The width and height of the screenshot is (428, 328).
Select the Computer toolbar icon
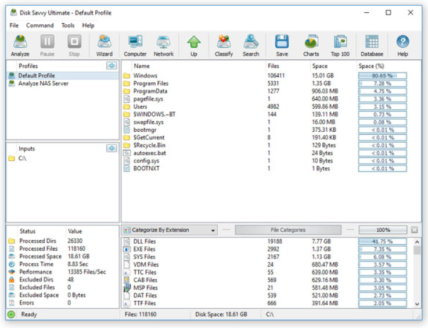coord(135,45)
